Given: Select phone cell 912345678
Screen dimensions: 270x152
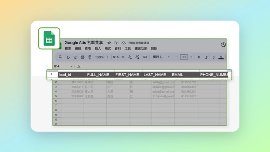Looking at the screenshot, I should (x=186, y=96).
